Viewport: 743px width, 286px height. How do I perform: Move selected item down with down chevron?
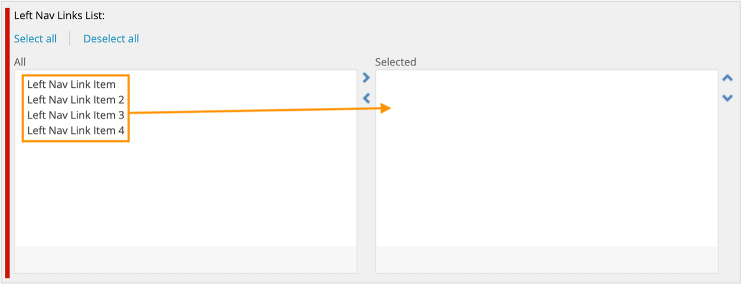727,99
